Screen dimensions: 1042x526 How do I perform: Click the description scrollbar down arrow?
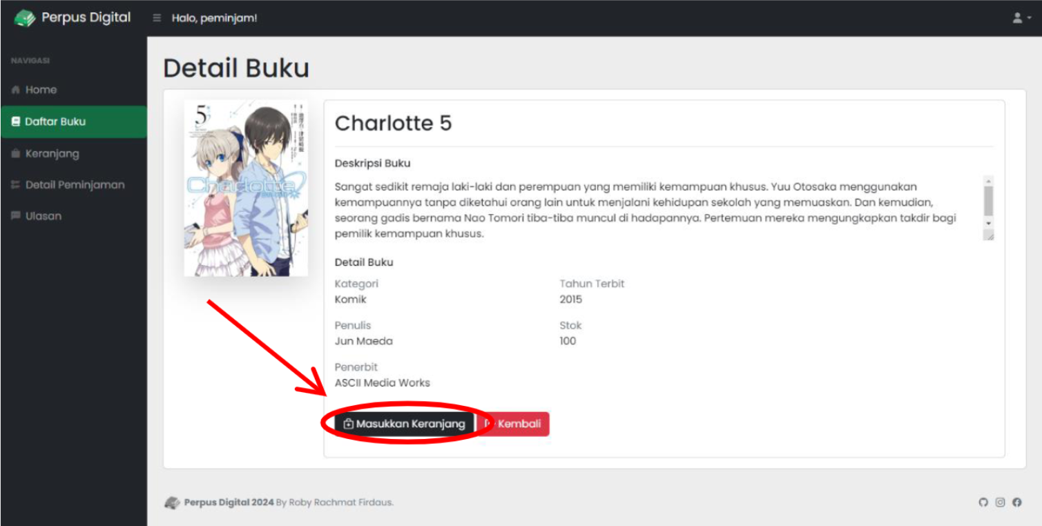tap(988, 224)
